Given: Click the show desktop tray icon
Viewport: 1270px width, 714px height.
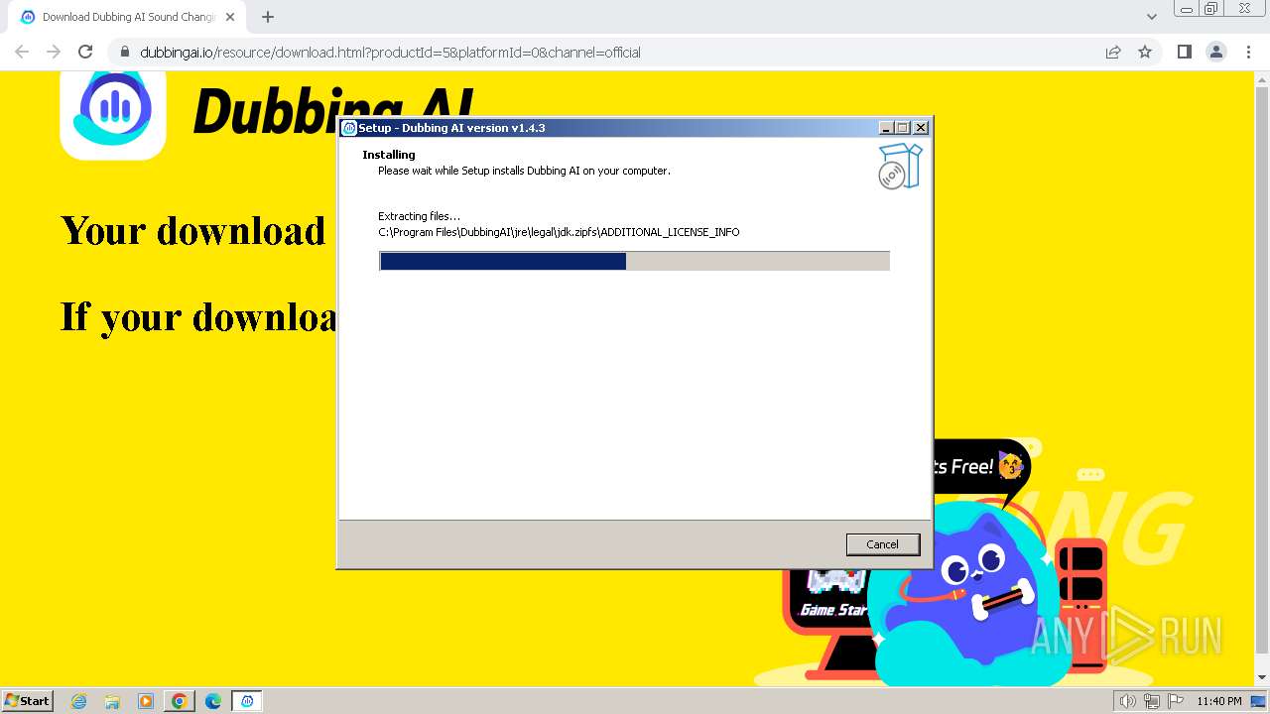Looking at the screenshot, I should tap(1258, 701).
